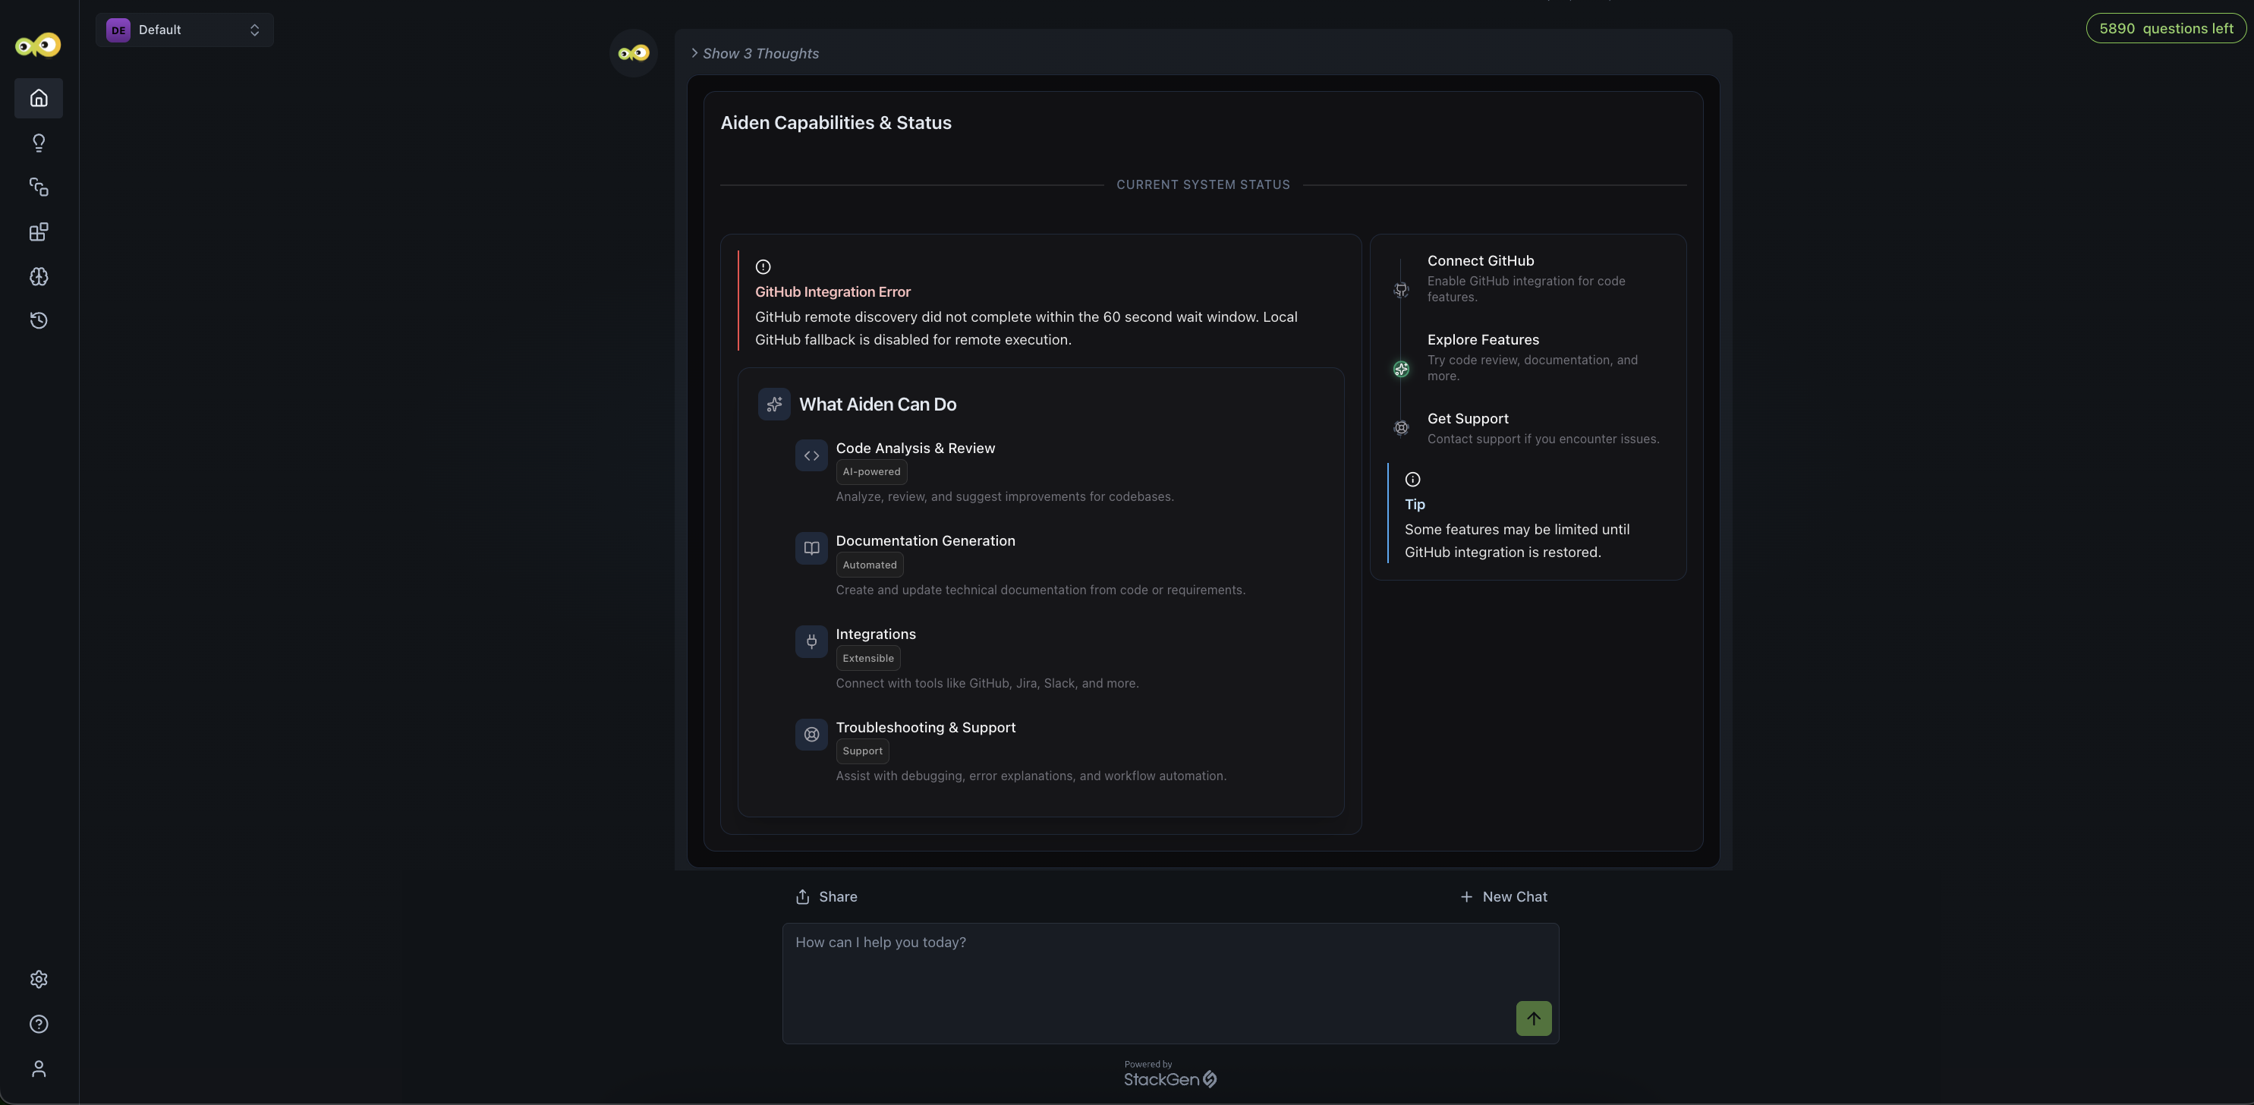Click the Extensible badge under Integrations

click(867, 658)
